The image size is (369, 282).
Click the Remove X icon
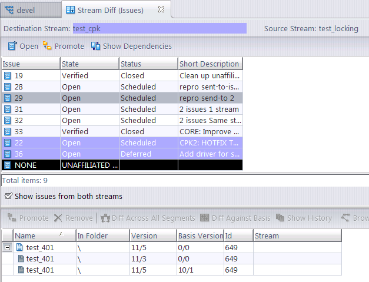click(58, 218)
